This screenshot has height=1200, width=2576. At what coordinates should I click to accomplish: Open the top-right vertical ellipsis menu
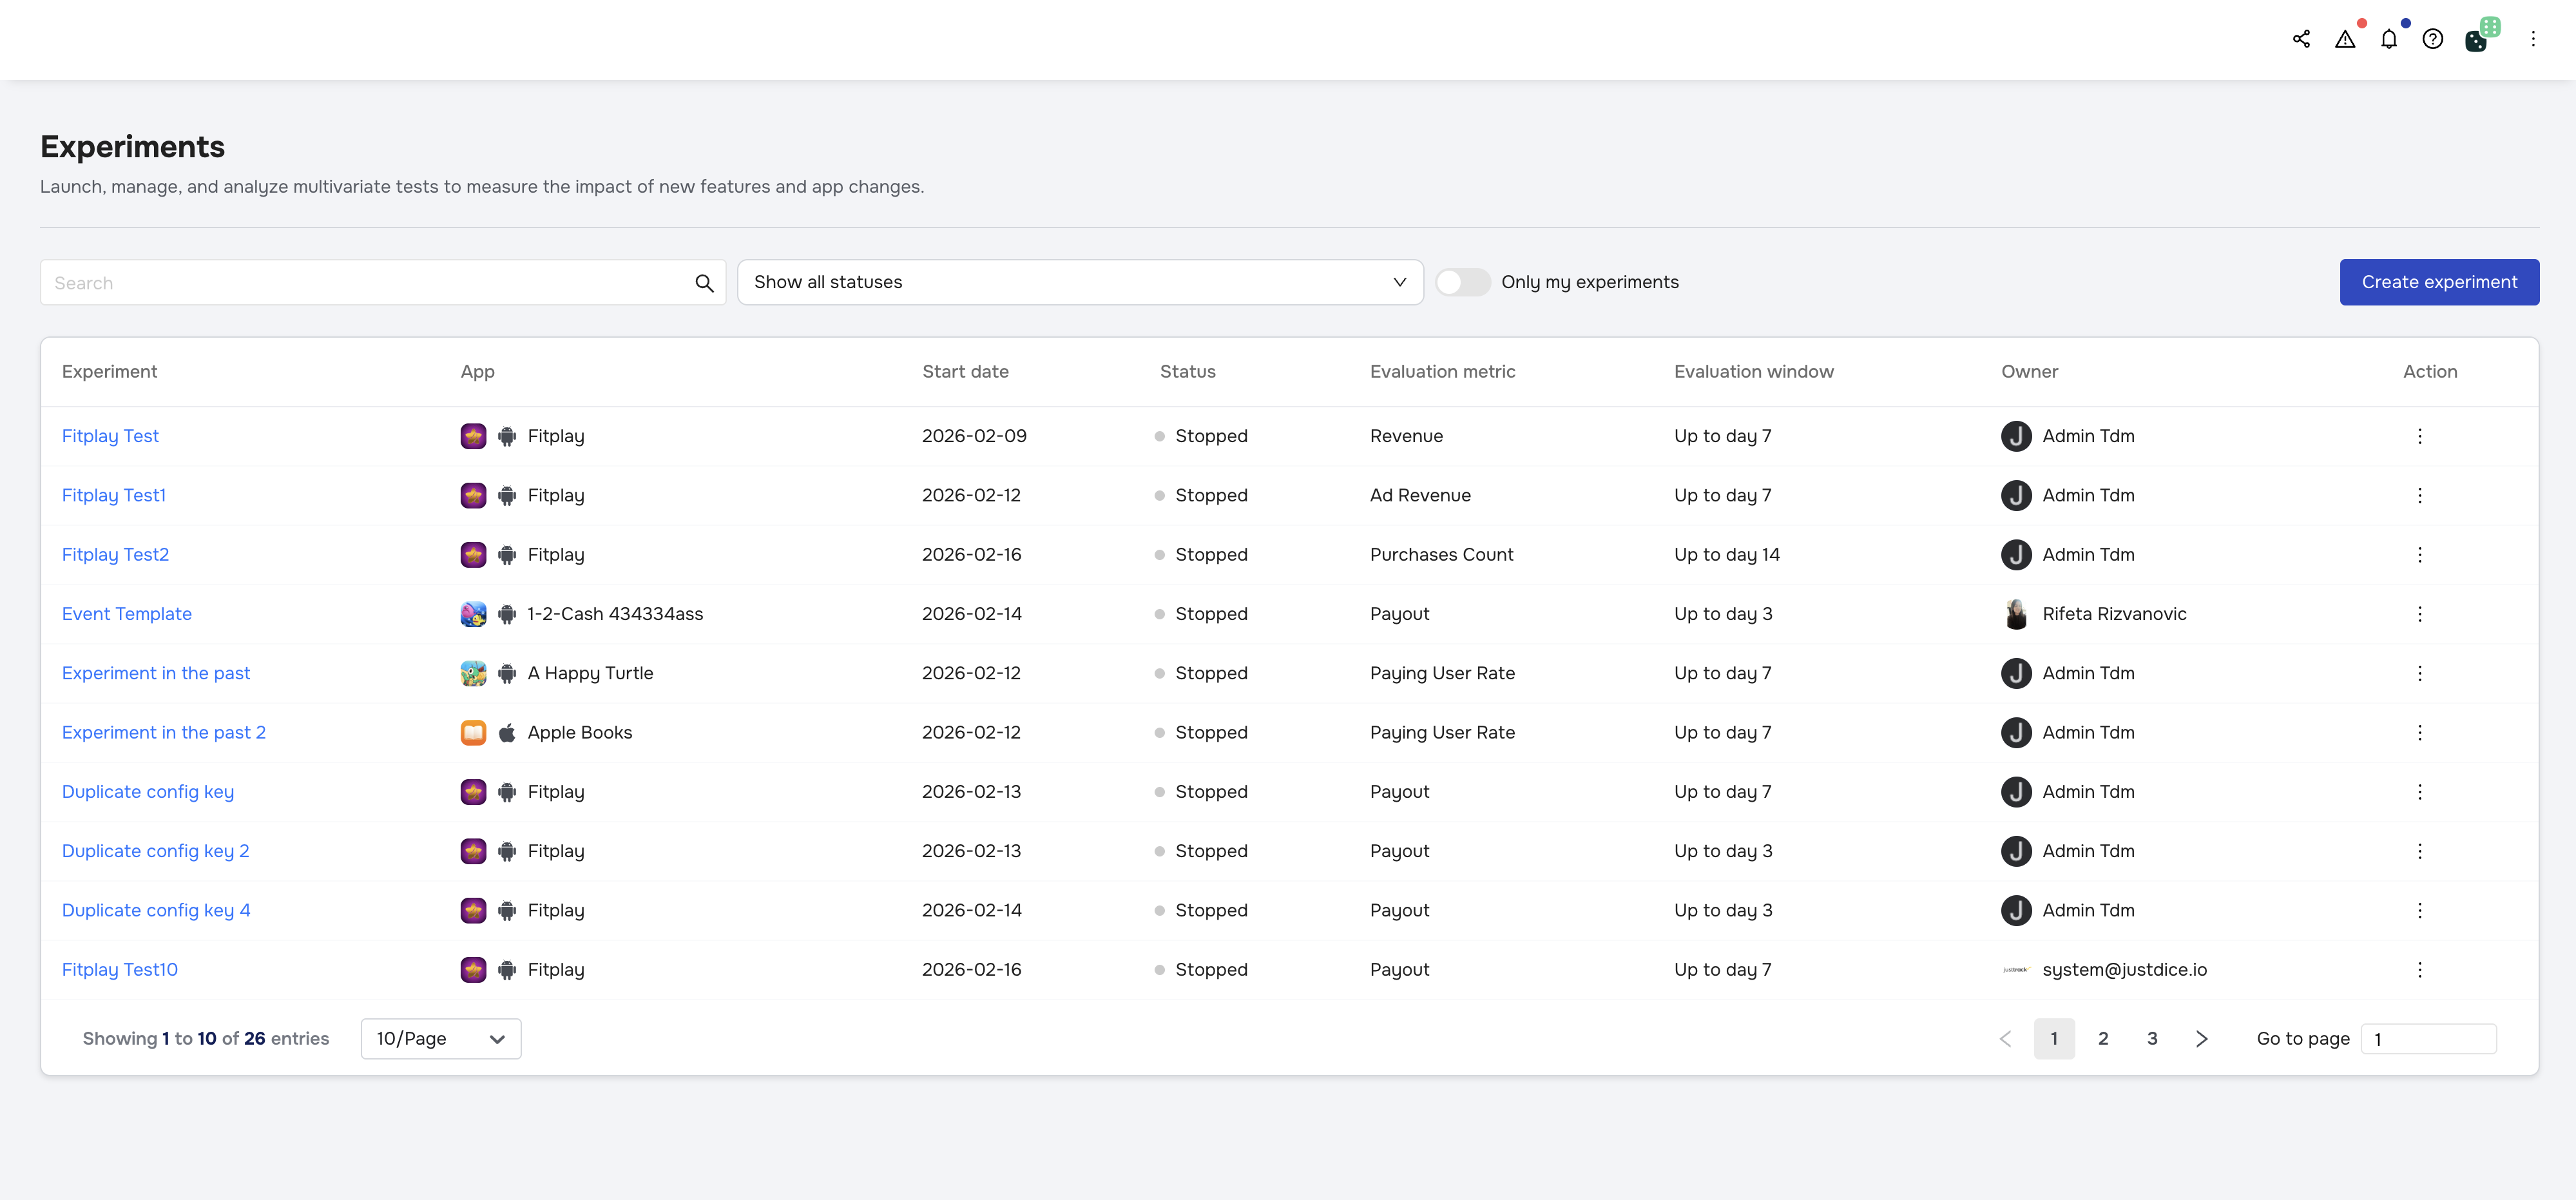tap(2533, 39)
